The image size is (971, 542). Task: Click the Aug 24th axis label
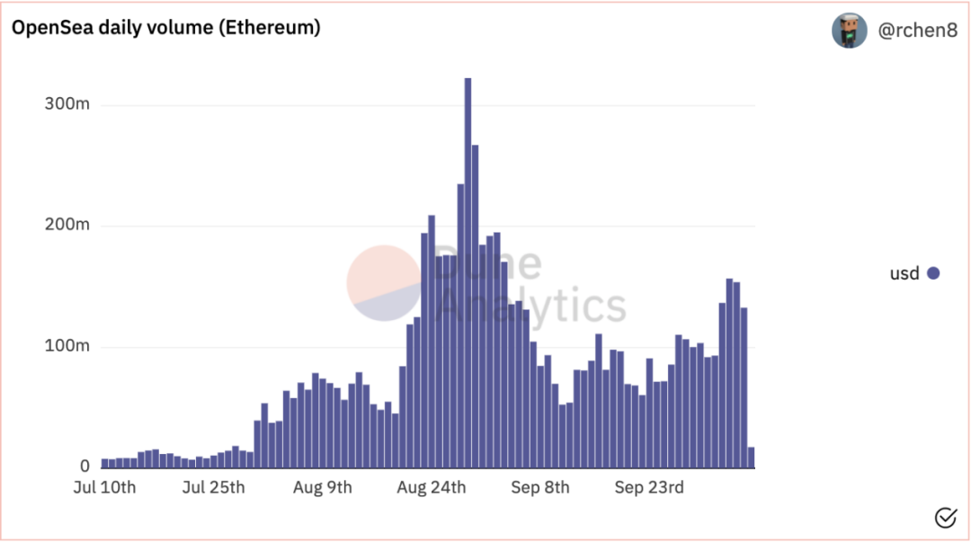pos(432,487)
